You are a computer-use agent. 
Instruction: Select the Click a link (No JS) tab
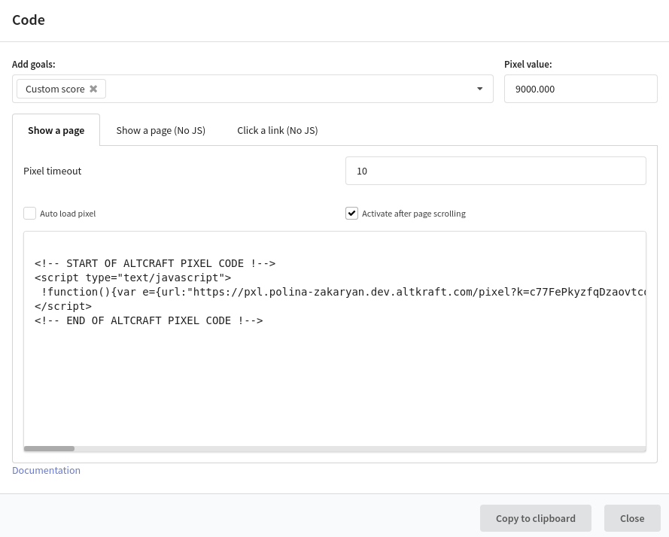point(278,130)
